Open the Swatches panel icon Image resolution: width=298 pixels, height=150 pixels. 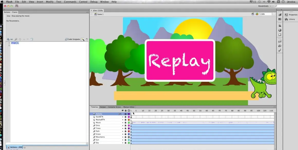(280, 19)
